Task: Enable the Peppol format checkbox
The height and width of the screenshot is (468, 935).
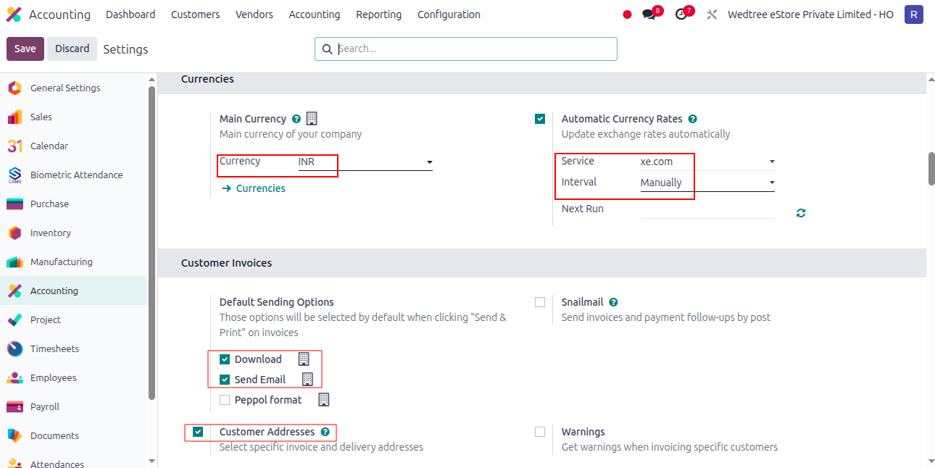Action: pyautogui.click(x=225, y=400)
